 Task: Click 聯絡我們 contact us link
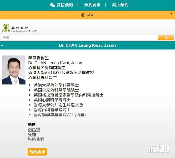click(x=36, y=139)
